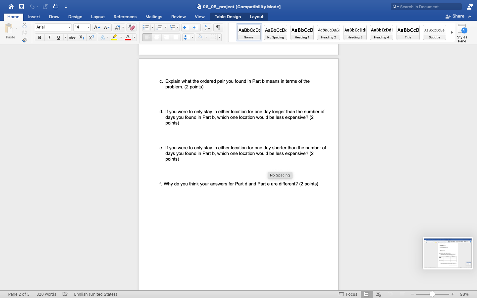477x298 pixels.
Task: Decrease the paragraph indent
Action: click(186, 27)
